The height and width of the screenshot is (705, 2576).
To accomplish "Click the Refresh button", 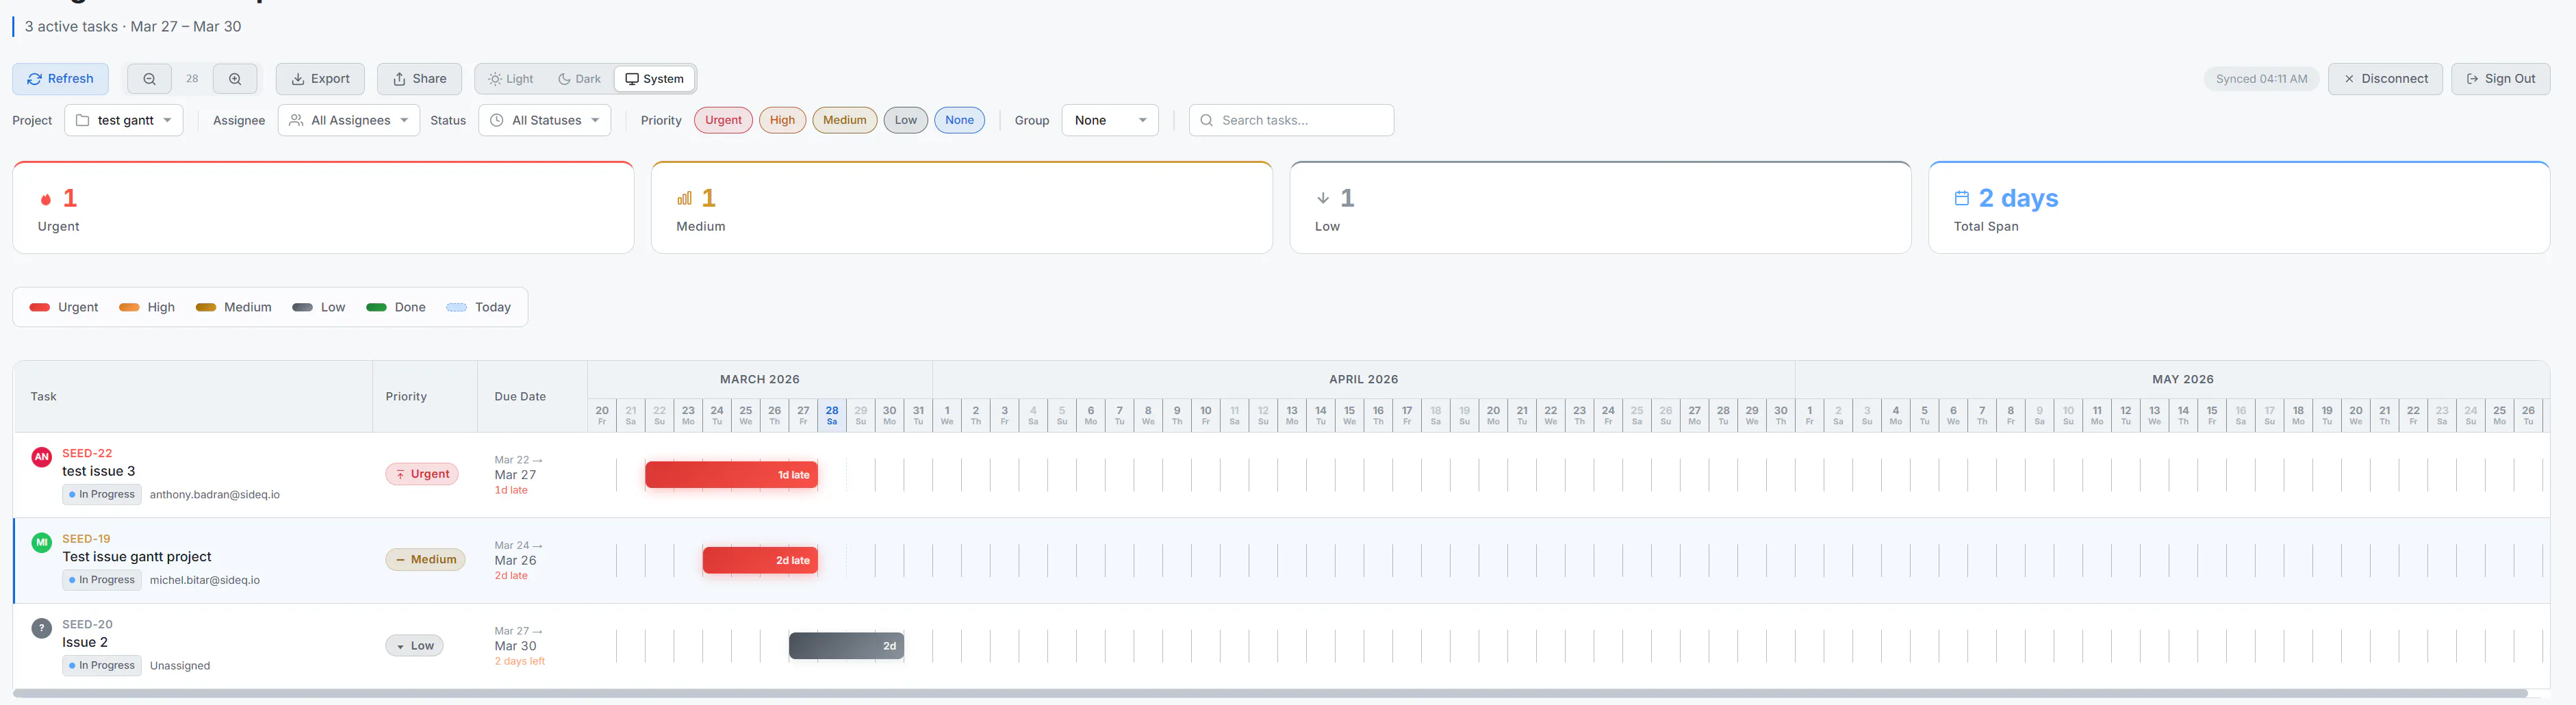I will [60, 79].
